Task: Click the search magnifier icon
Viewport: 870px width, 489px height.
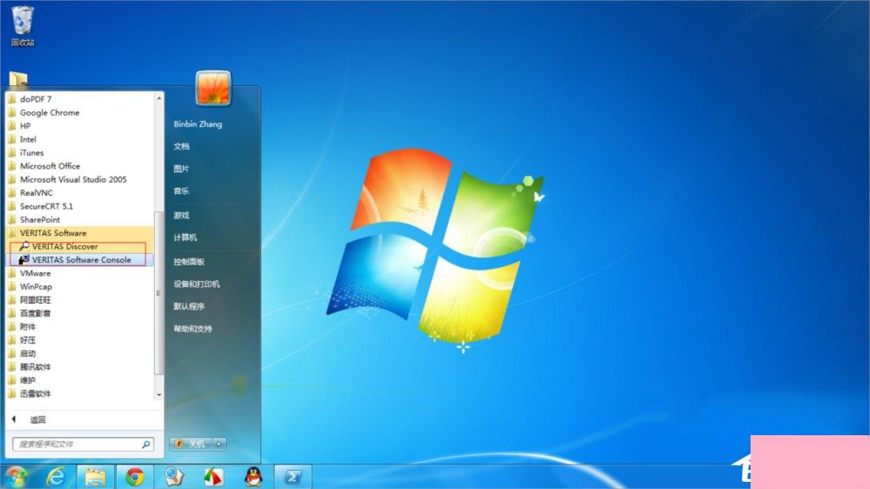Action: [x=146, y=444]
